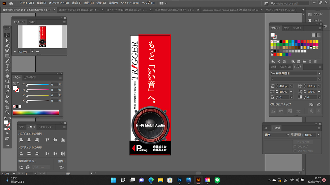
Task: Select the Rotate tool
Action: click(x=7, y=71)
